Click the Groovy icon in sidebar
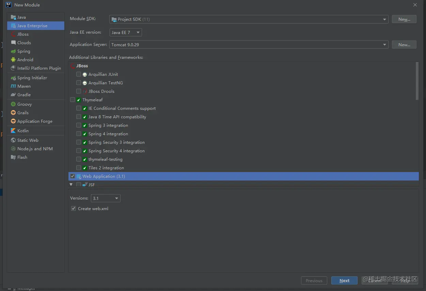 click(13, 104)
